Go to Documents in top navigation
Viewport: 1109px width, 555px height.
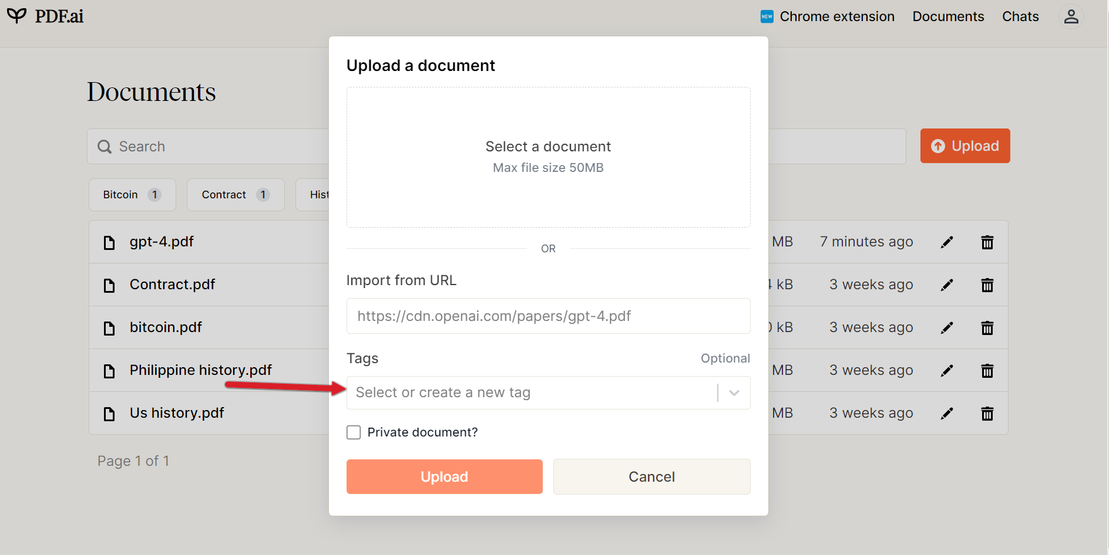947,16
